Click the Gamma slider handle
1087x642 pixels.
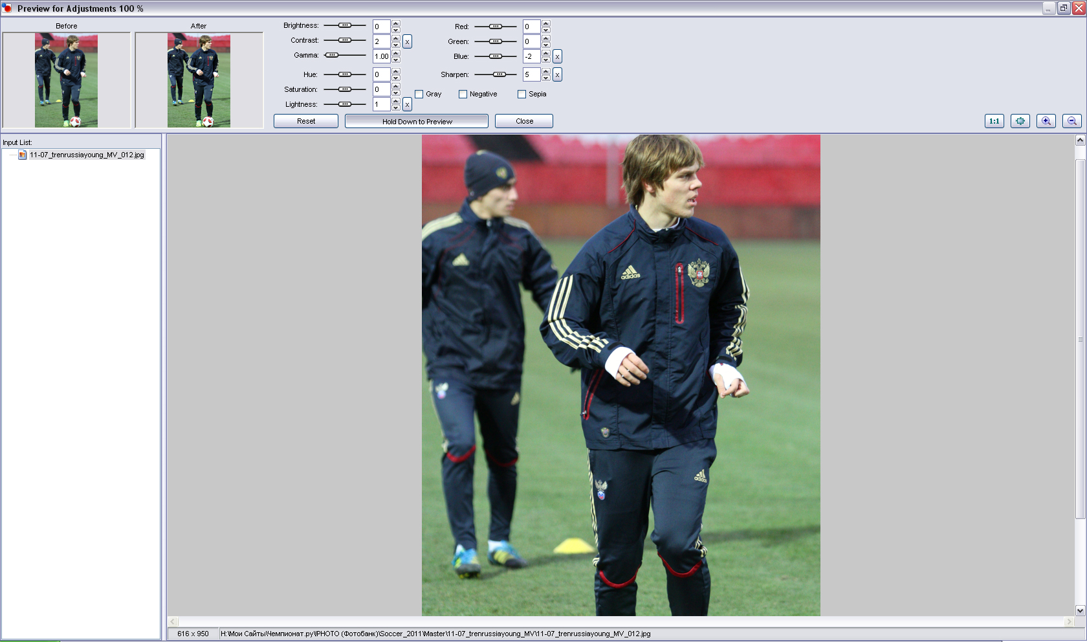pos(331,55)
